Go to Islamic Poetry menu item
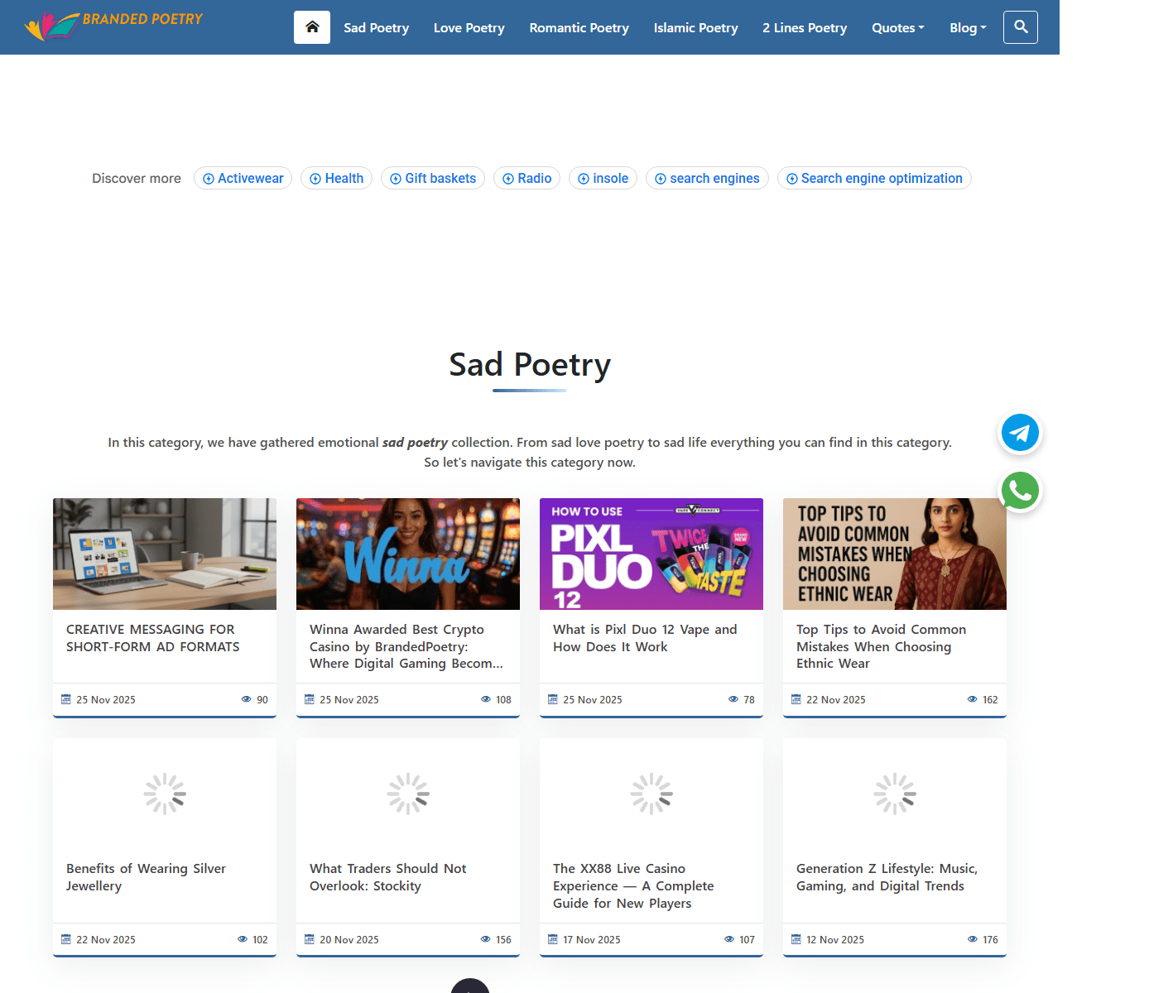Image resolution: width=1173 pixels, height=993 pixels. (x=695, y=28)
